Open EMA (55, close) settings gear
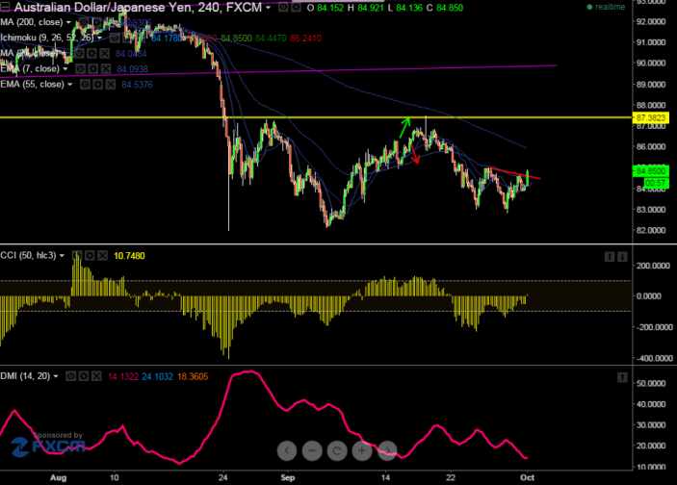Image resolution: width=677 pixels, height=485 pixels. point(98,85)
